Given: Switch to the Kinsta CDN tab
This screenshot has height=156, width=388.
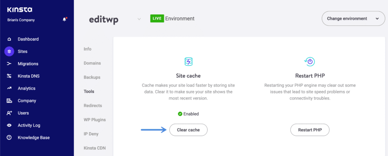Looking at the screenshot, I should (x=94, y=148).
